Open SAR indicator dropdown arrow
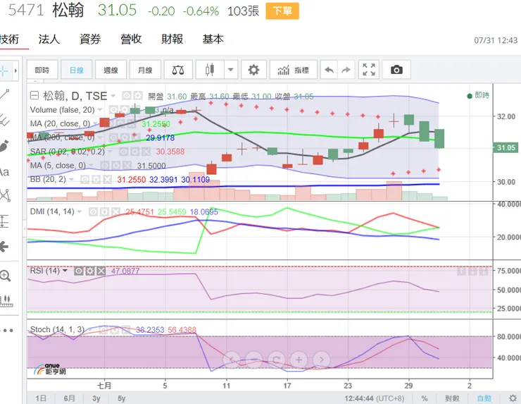This screenshot has width=521, height=404. coord(110,152)
